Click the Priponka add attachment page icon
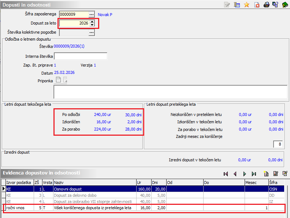This screenshot has width=290, height=218. (x=58, y=80)
